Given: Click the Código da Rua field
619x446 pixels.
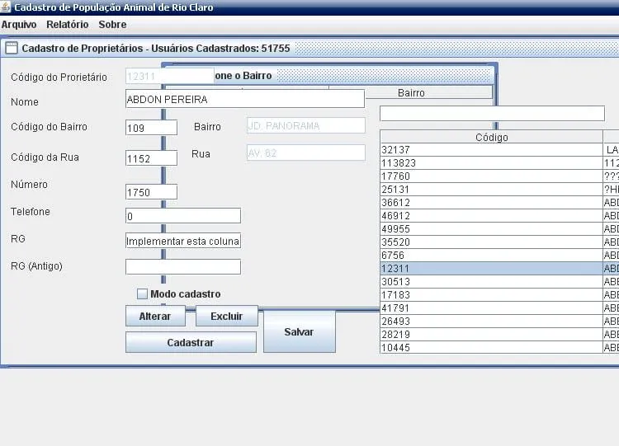Looking at the screenshot, I should tap(151, 158).
